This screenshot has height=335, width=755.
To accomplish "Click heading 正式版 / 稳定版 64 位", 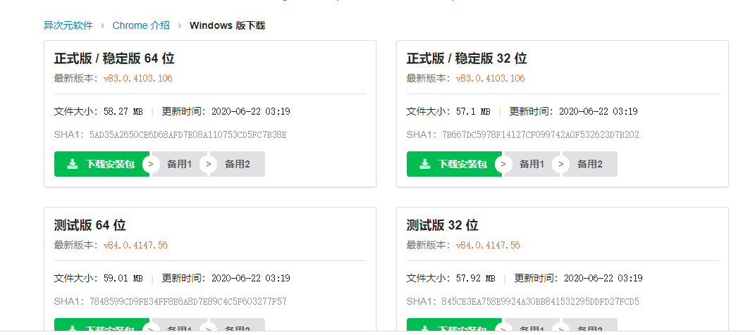I will coord(114,58).
